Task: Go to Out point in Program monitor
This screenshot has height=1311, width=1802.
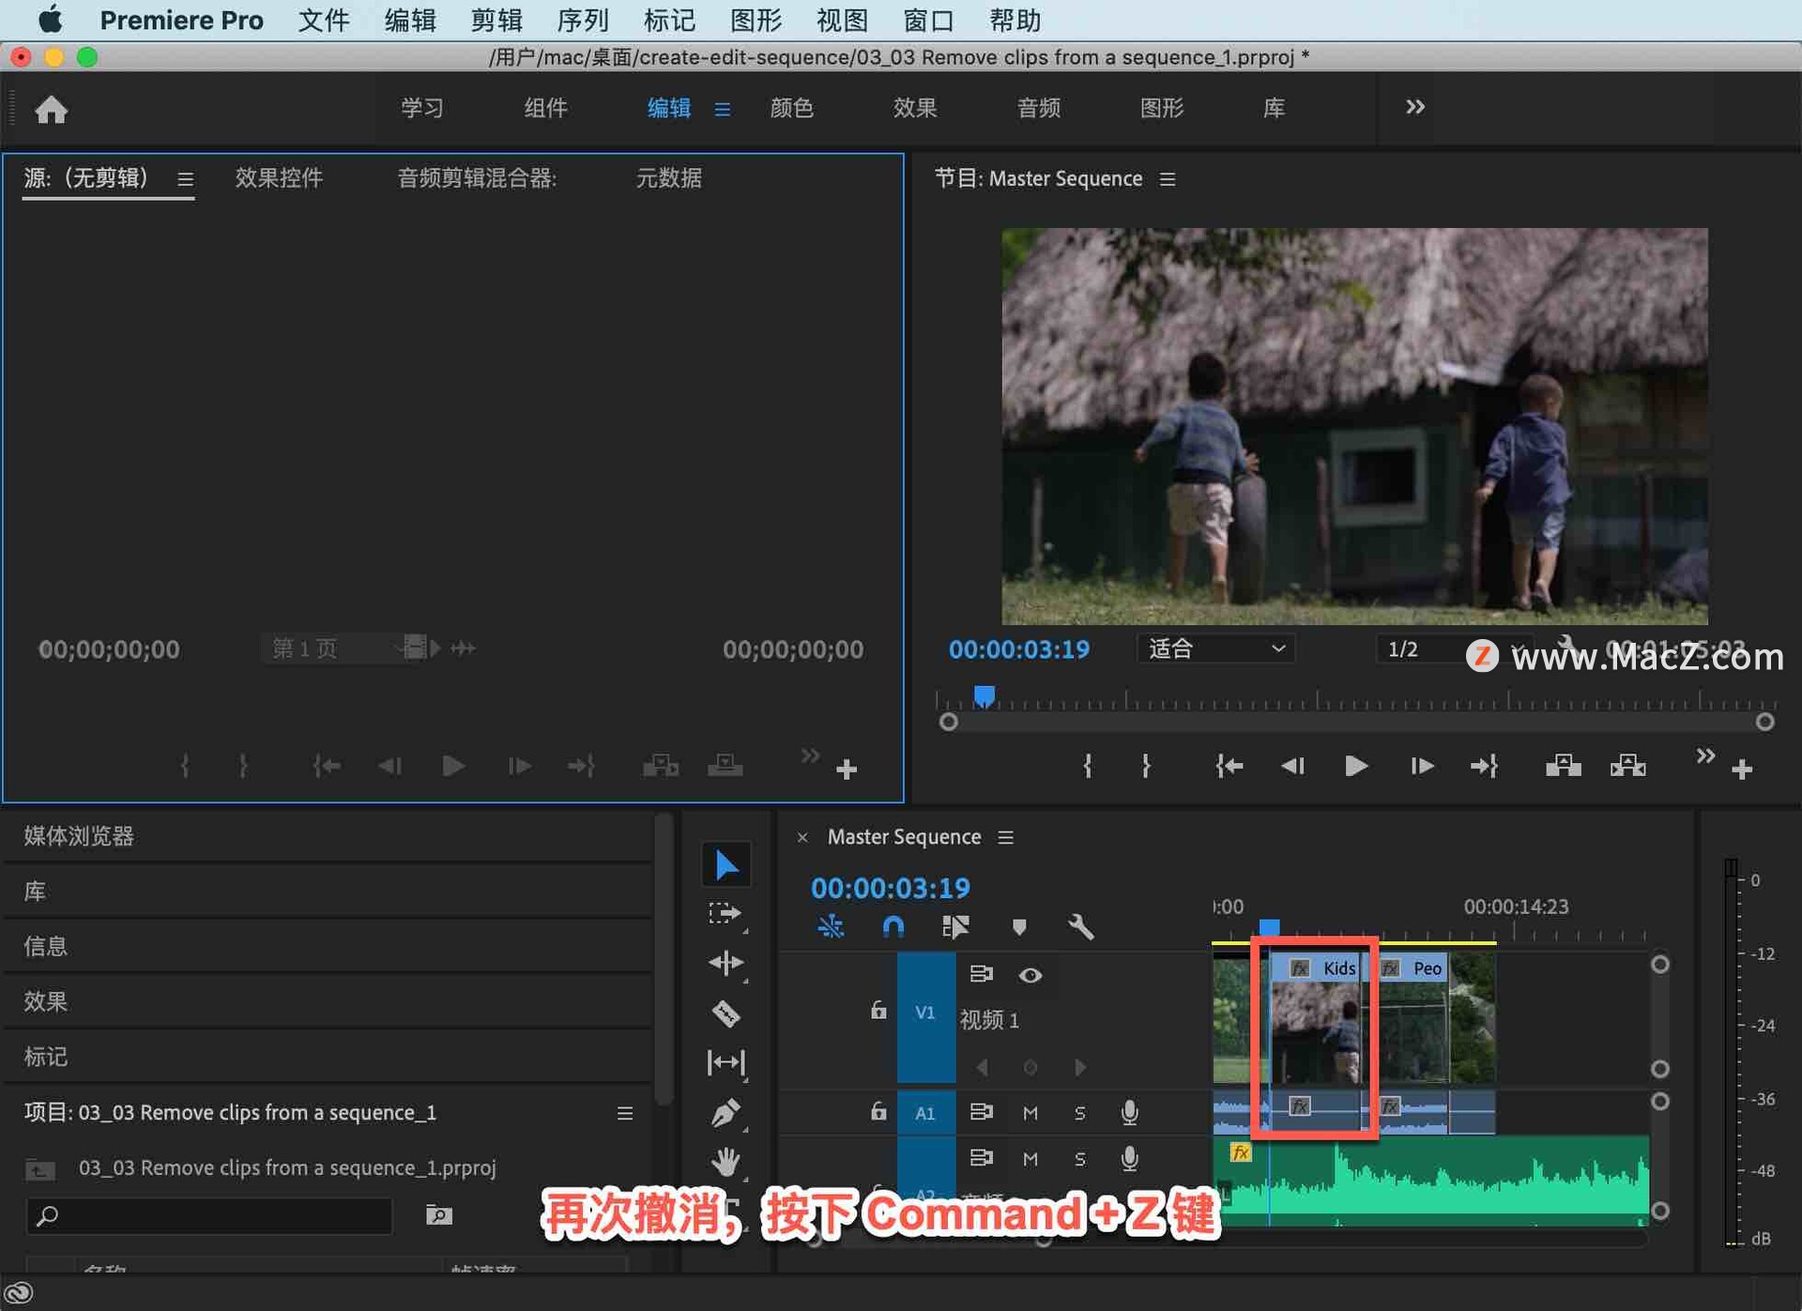Action: [x=1484, y=766]
